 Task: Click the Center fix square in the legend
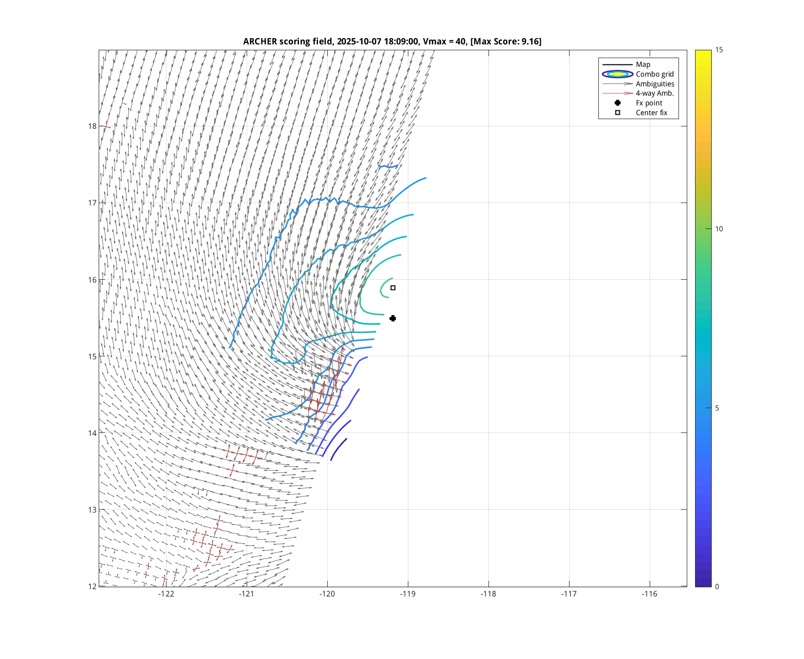(x=617, y=113)
